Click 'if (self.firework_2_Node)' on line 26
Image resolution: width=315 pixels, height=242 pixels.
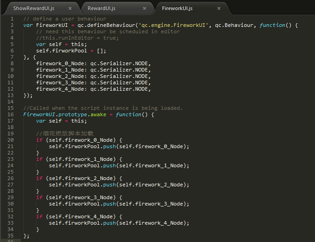coord(76,179)
